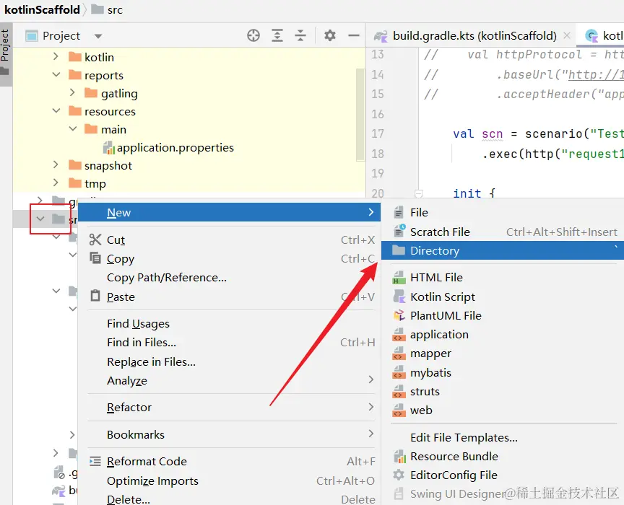Viewport: 624px width, 505px height.
Task: Select the gatling folder row
Action: [189, 94]
